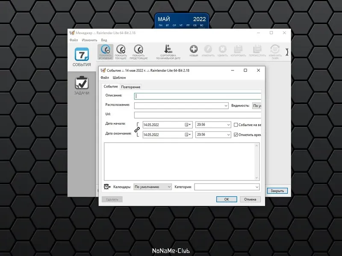Image resolution: width=342 pixels, height=256 pixels.
Task: Click the Удалить toolbar icon in manager
Action: pyautogui.click(x=222, y=51)
